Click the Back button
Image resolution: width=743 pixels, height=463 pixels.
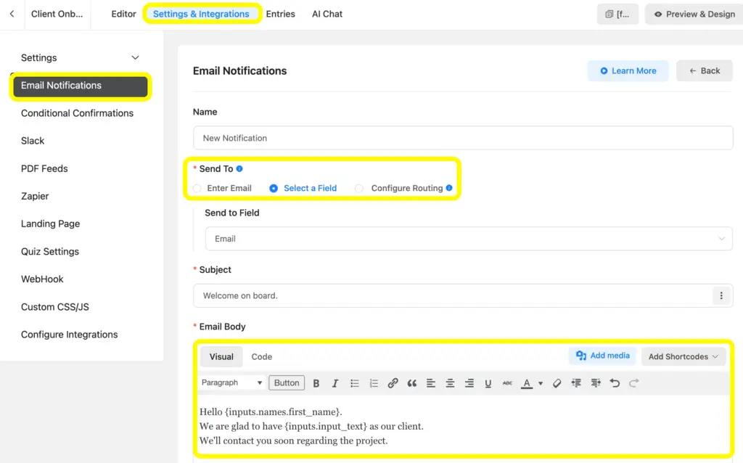[x=704, y=70]
